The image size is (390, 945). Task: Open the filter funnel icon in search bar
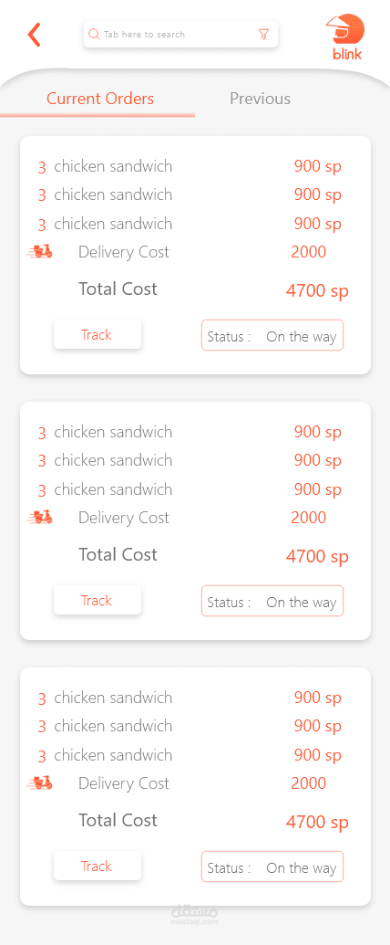coord(263,35)
